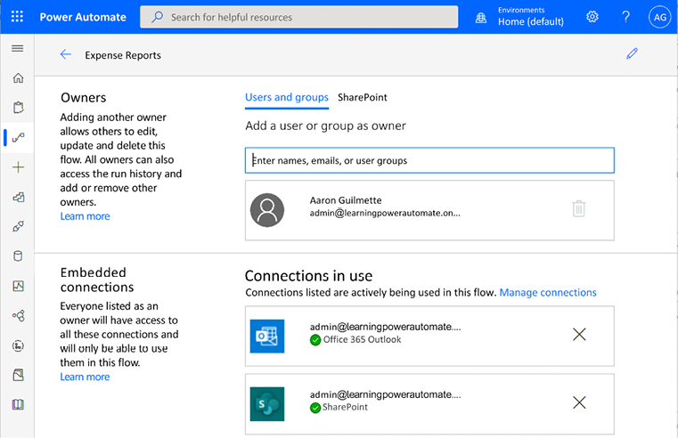Click Aaron Guilmette's profile avatar
This screenshot has height=438, width=678.
point(267,210)
